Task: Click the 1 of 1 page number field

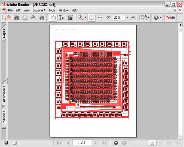Action: (82, 142)
